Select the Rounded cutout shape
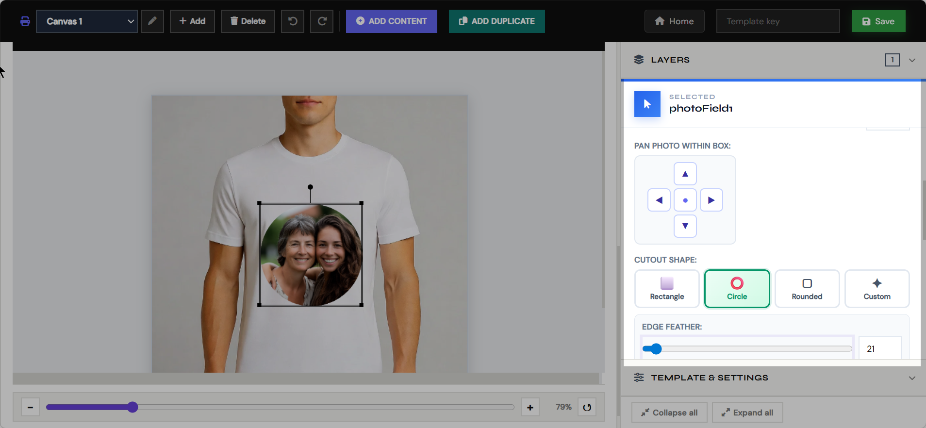 click(807, 289)
